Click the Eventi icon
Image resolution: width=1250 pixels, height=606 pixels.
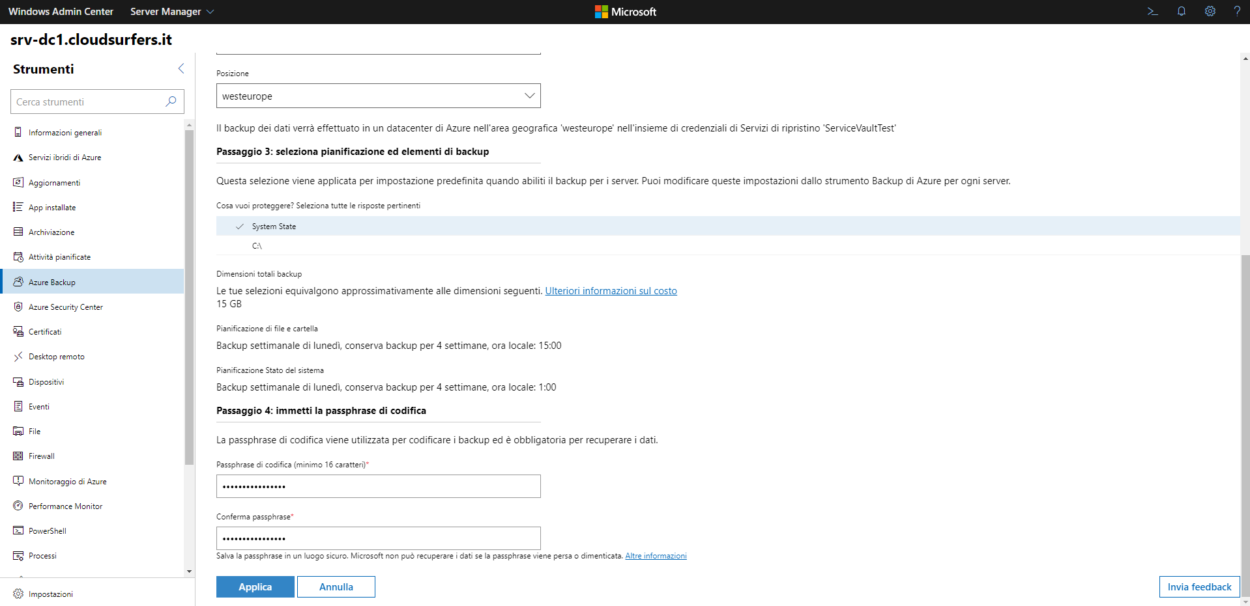[18, 406]
